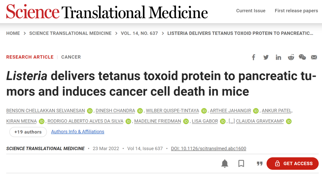Share the article via LinkedIn icon
This screenshot has width=322, height=176.
278,57
